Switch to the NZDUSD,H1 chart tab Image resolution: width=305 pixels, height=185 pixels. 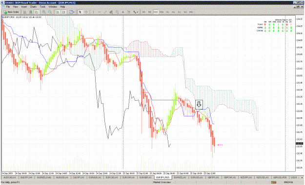[263, 177]
